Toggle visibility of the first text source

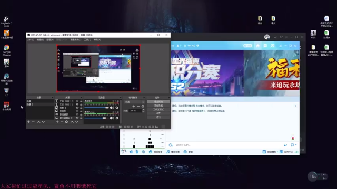[77, 101]
